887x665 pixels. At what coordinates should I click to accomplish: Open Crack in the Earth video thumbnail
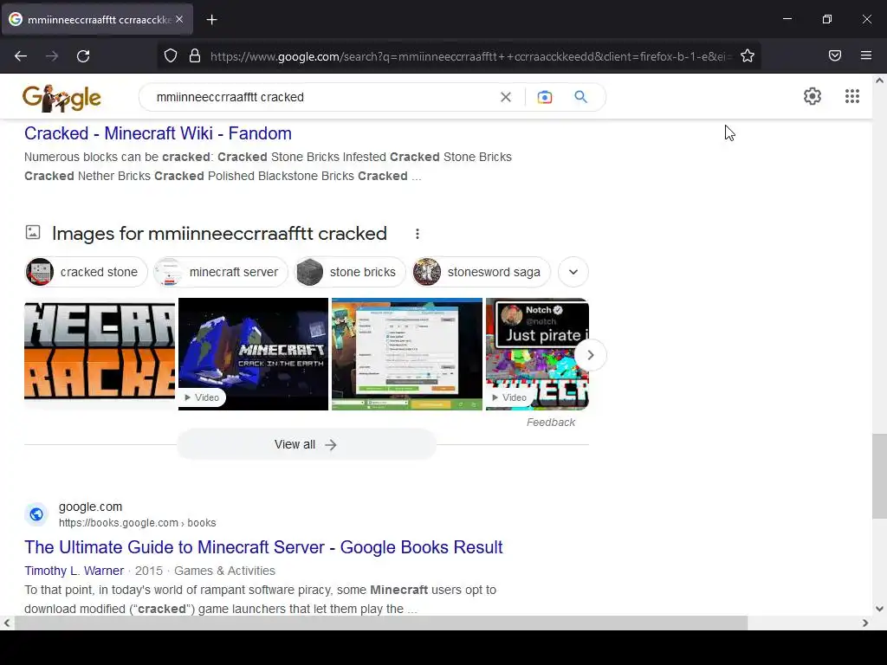tap(254, 354)
